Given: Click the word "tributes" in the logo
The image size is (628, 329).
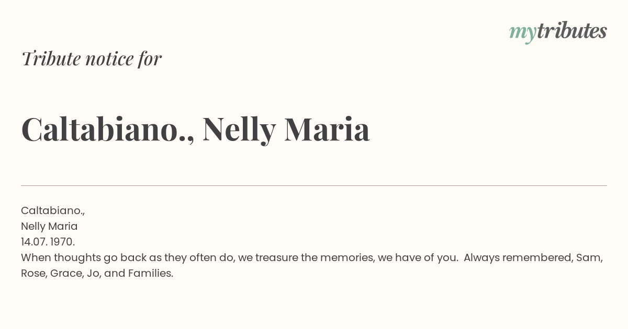Looking at the screenshot, I should point(572,31).
